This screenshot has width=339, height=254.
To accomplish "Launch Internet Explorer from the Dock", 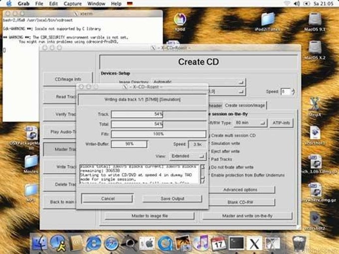I will click(93, 244).
